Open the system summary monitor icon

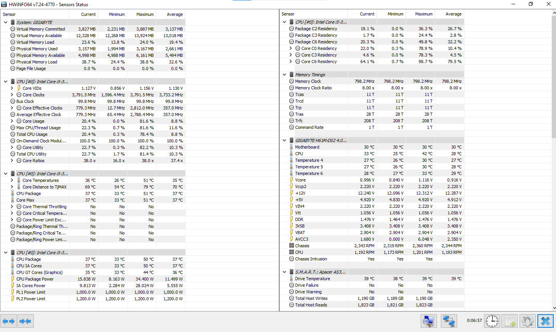[429, 321]
